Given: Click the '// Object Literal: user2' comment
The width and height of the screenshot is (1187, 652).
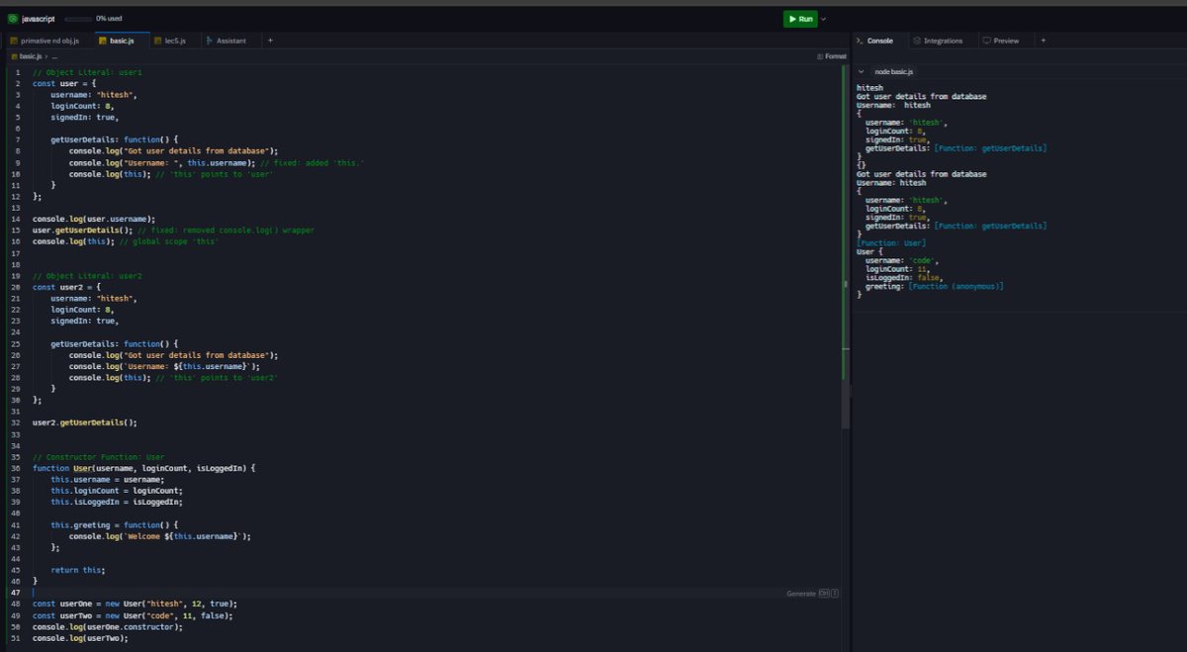Looking at the screenshot, I should 87,276.
